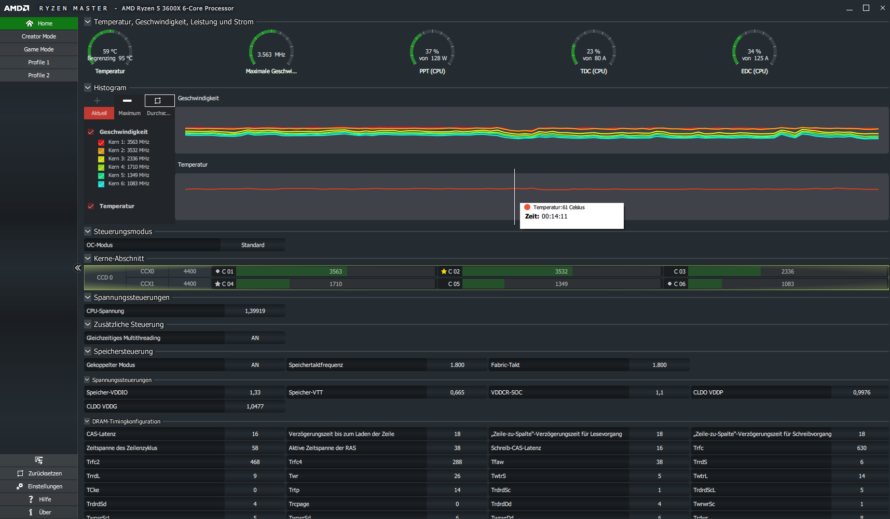Image resolution: width=890 pixels, height=519 pixels.
Task: Toggle Kern 1 speed checkbox
Action: [101, 142]
